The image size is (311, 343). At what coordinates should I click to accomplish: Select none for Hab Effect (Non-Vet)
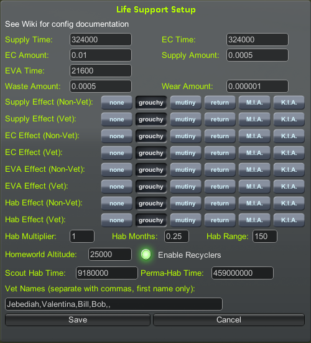117,203
